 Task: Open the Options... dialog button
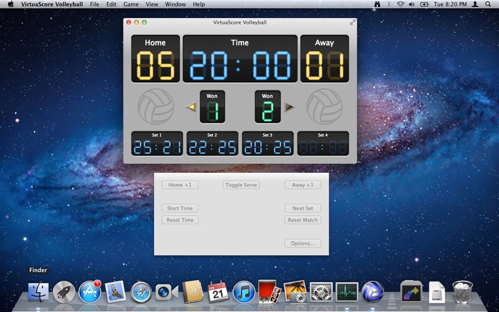coord(303,243)
